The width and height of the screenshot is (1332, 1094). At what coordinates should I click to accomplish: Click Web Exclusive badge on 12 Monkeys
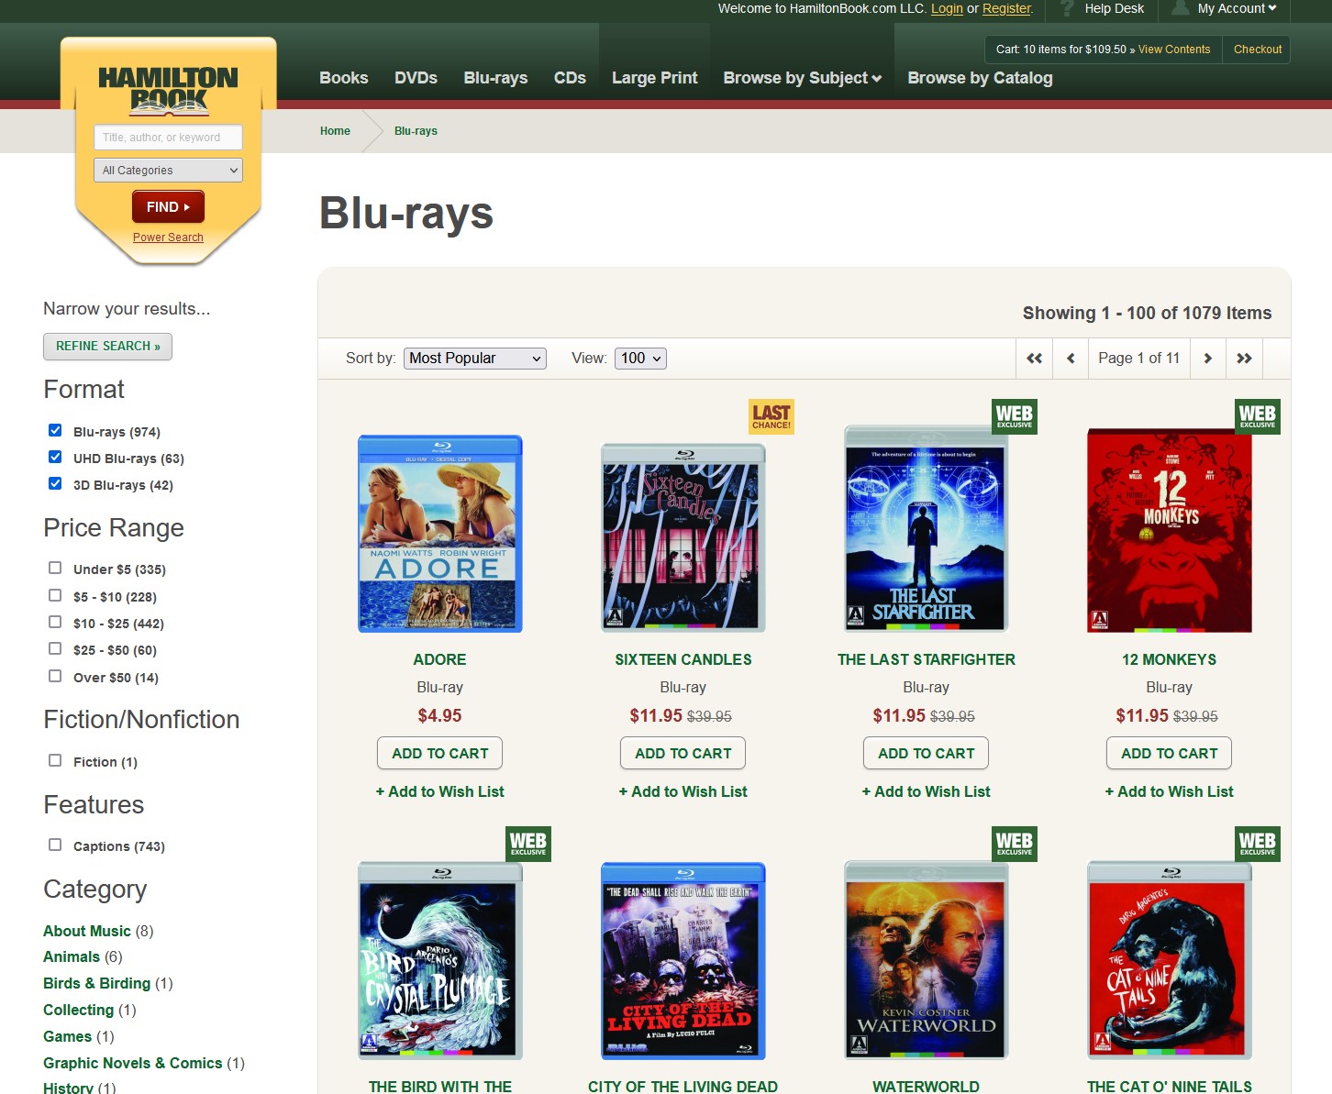1258,416
